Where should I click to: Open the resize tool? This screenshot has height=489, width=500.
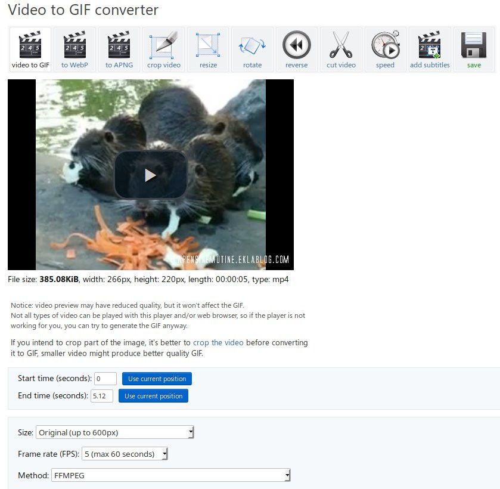coord(208,49)
